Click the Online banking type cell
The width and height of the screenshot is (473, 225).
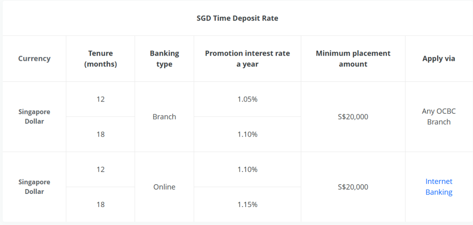(x=164, y=187)
